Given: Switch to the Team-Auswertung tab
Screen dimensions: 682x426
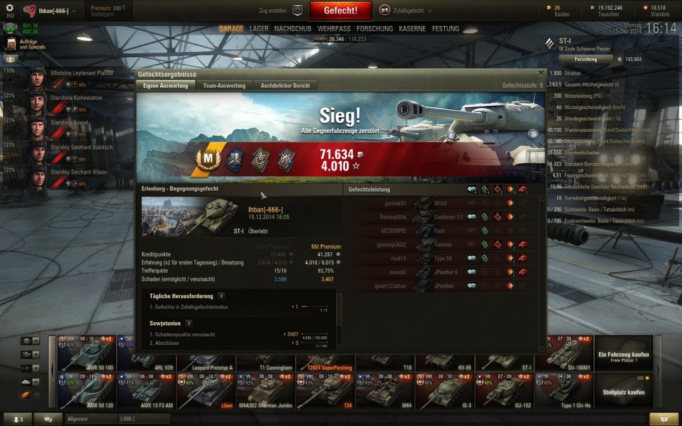Looking at the screenshot, I should tap(224, 86).
